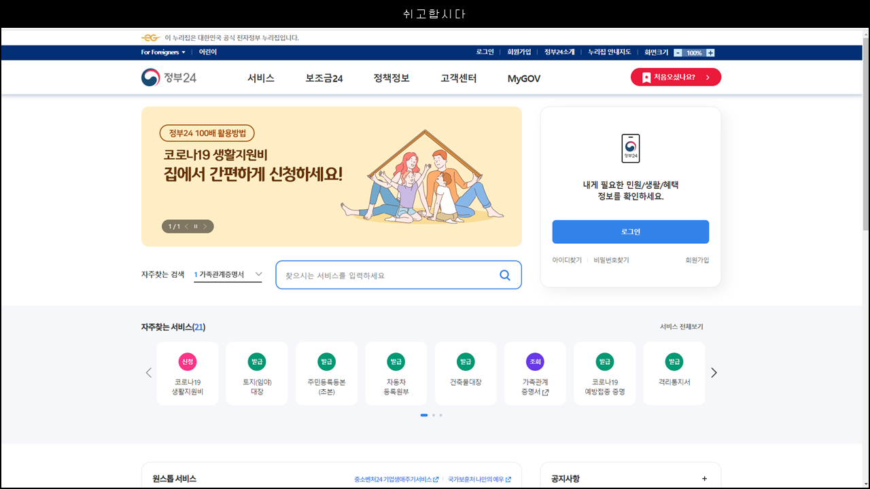The width and height of the screenshot is (870, 489).
Task: Click the 코로나19 생활지원비 banner
Action: coord(332,177)
